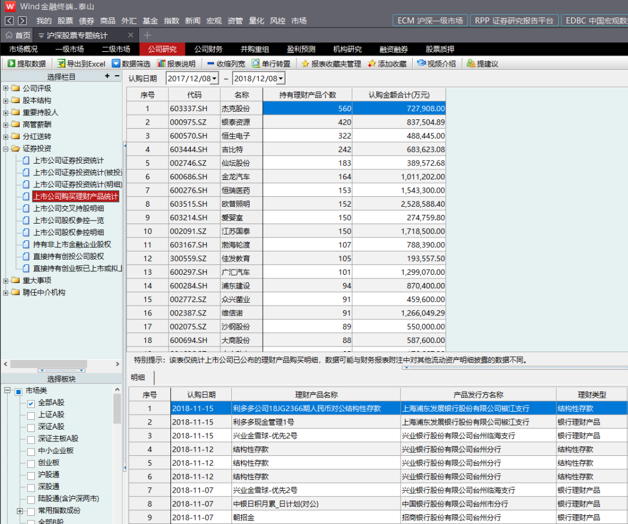This screenshot has width=628, height=524.
Task: Toggle the 创业板 checkbox
Action: (31, 463)
